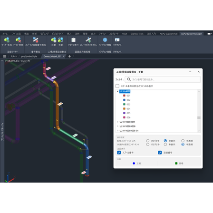Switch to the ASPO Support Fab tab
This screenshot has height=213, width=213.
tap(169, 34)
